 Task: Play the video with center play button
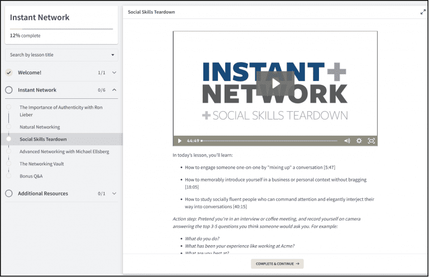click(275, 84)
